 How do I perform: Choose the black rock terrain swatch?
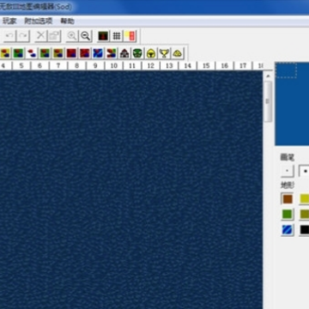coord(304,230)
